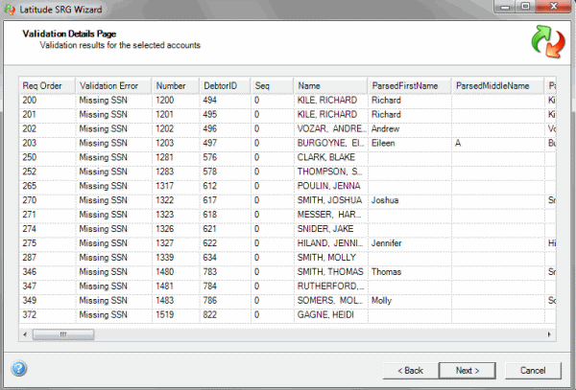Select Req Order cell 346
The width and height of the screenshot is (576, 390).
(x=47, y=272)
